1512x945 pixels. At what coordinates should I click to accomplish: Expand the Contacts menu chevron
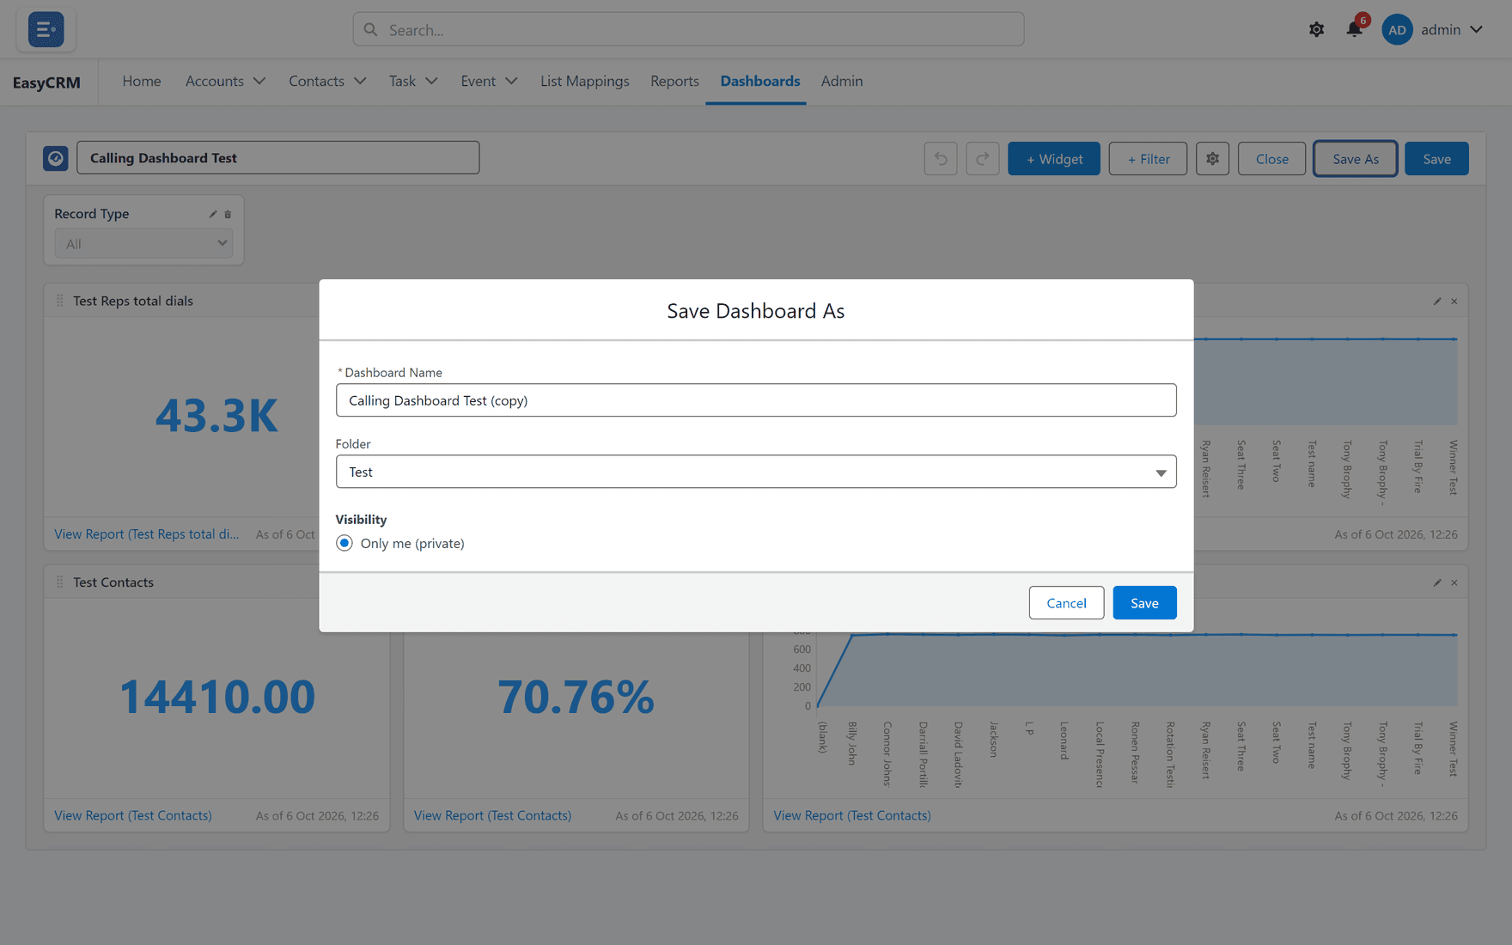pyautogui.click(x=360, y=81)
